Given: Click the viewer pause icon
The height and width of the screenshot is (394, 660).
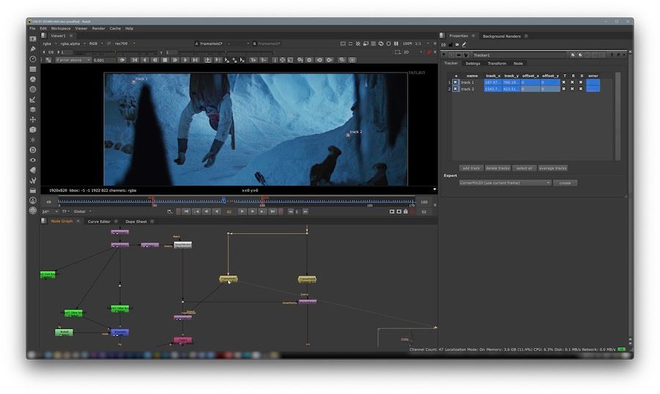Looking at the screenshot, I should point(396,43).
